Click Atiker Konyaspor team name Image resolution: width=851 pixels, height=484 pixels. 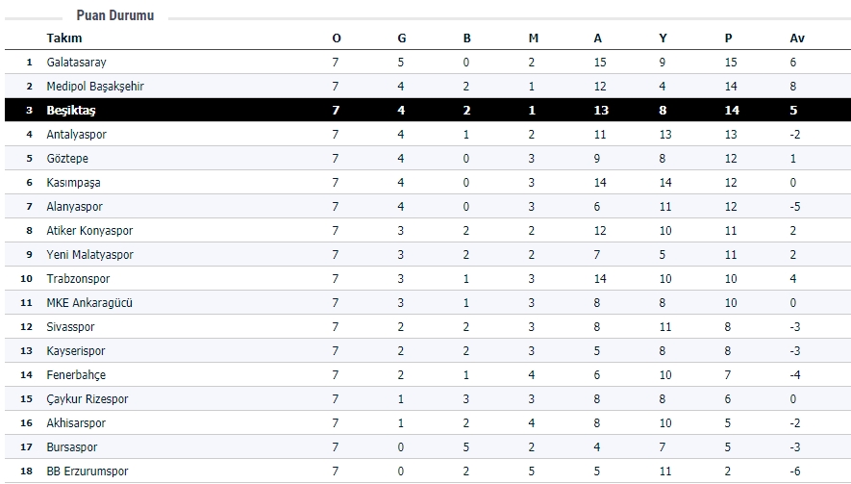pos(89,231)
